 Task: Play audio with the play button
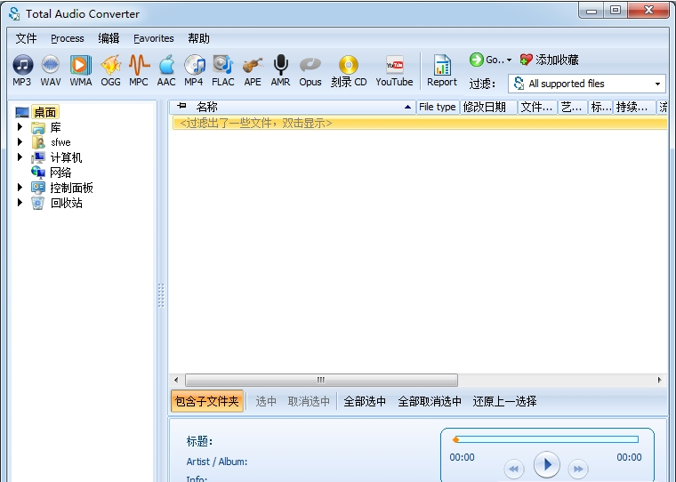click(x=547, y=465)
